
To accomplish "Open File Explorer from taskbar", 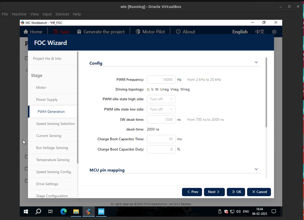I will (76, 211).
